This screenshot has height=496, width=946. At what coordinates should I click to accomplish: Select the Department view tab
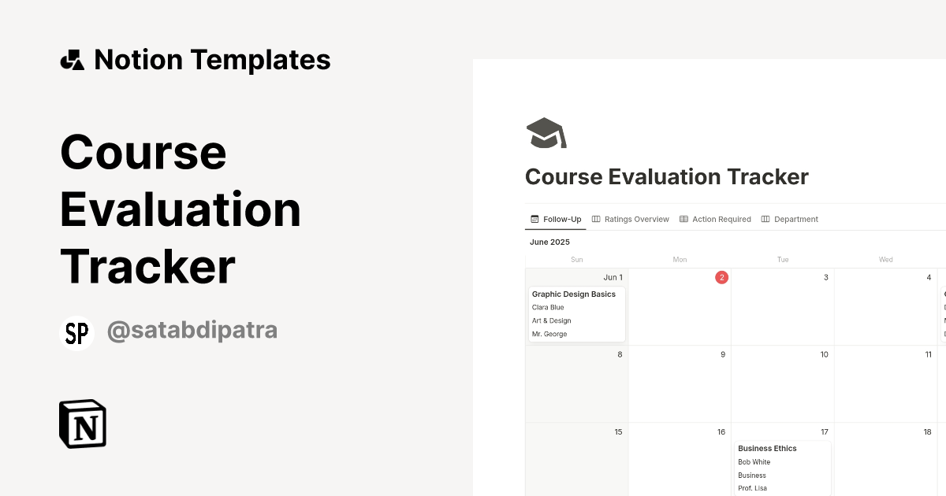coord(795,219)
